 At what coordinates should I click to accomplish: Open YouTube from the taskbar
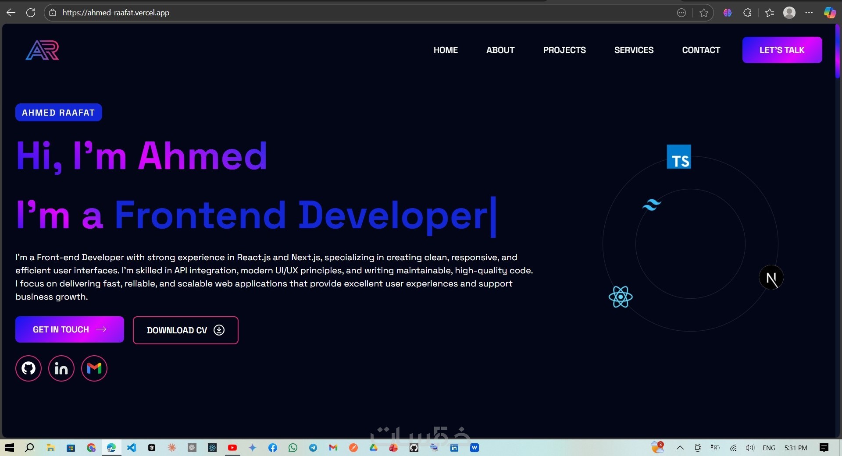(232, 448)
